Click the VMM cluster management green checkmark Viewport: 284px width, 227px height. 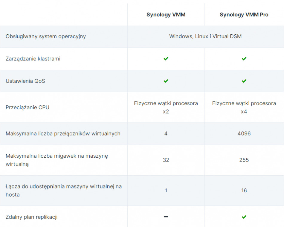[166, 59]
